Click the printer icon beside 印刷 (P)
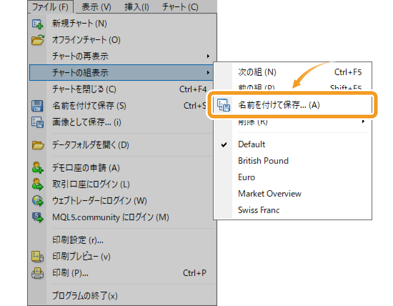This screenshot has height=306, width=393. (x=38, y=273)
